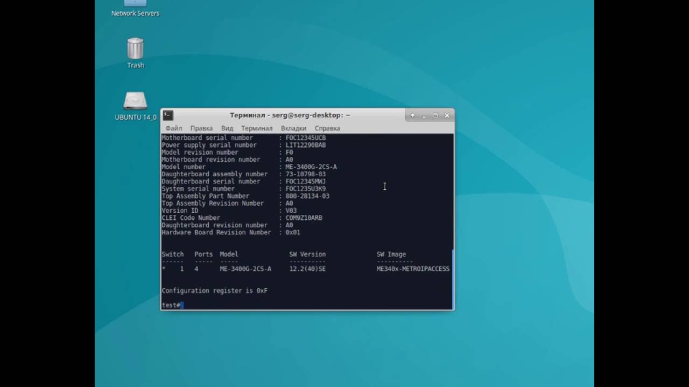
Task: Click the 12.2(40)SE SW version text
Action: [307, 269]
